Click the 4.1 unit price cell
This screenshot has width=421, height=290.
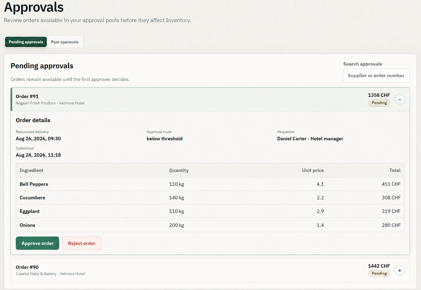point(320,184)
